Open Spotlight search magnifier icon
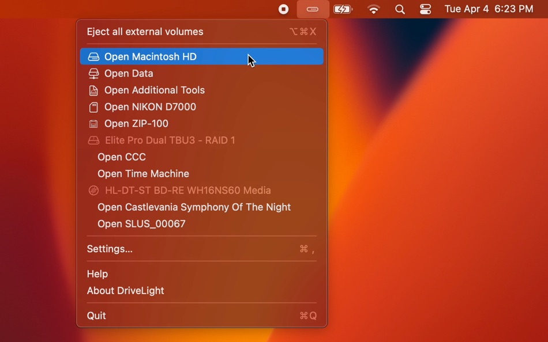 tap(400, 9)
